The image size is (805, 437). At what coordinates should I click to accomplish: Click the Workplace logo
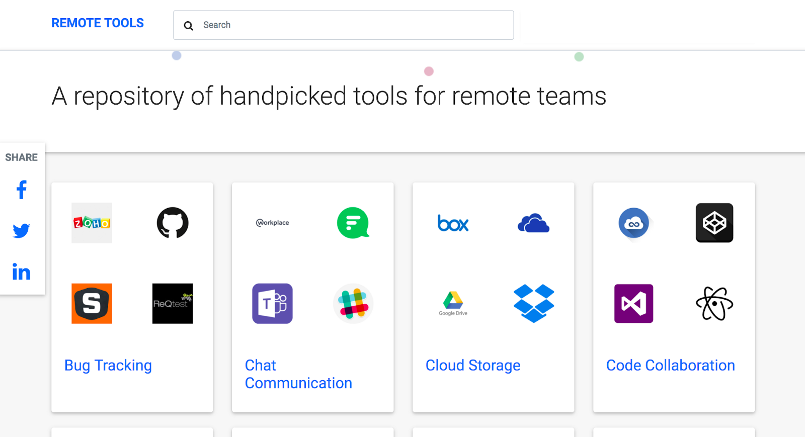[272, 223]
